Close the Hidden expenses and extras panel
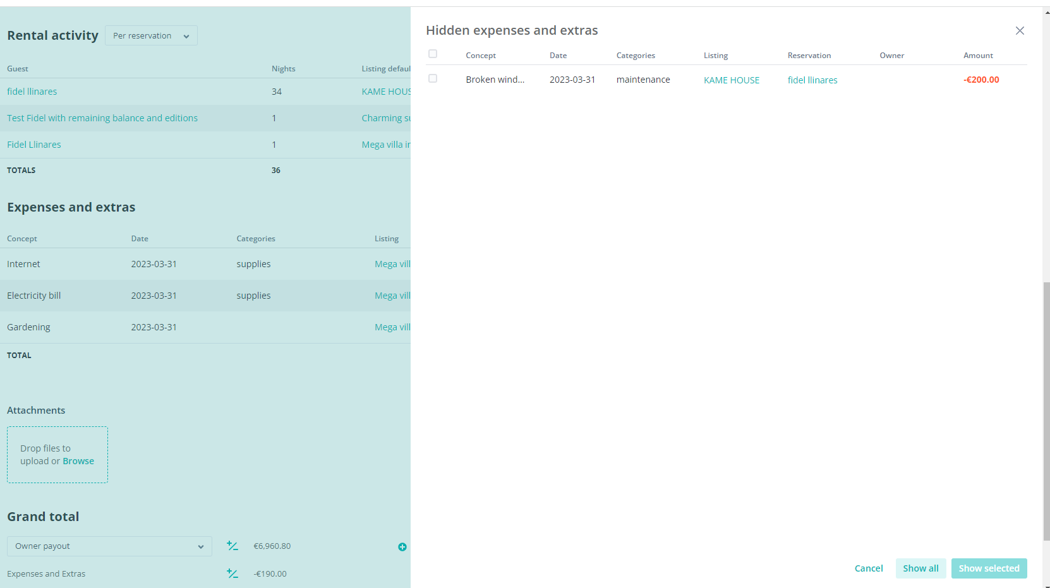Viewport: 1050px width, 588px height. 1020,31
